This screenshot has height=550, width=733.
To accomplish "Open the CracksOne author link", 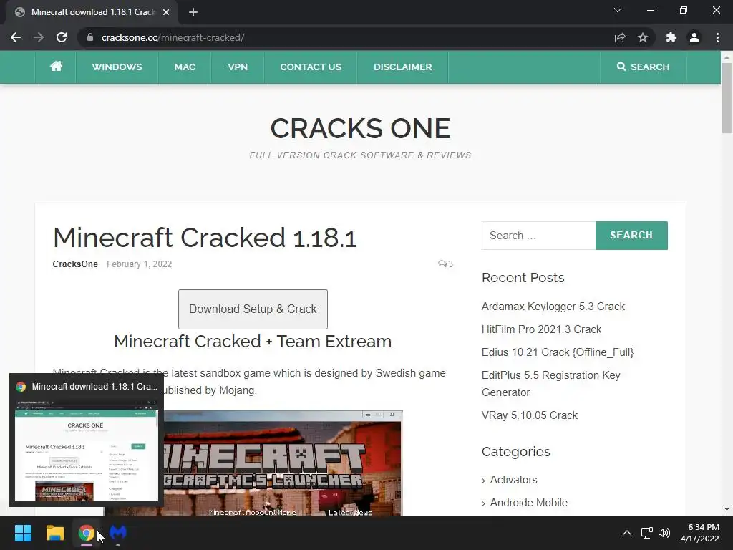I will click(x=75, y=264).
